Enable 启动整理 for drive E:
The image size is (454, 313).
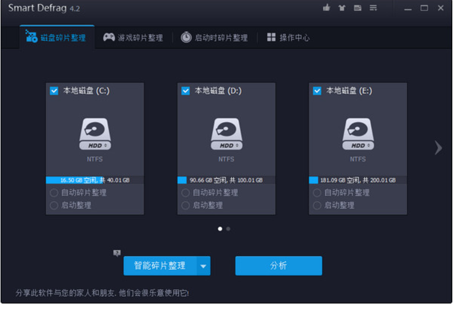317,205
